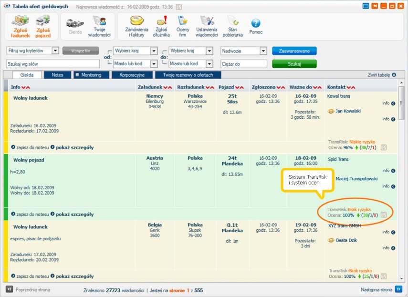The height and width of the screenshot is (297, 408).
Task: Toggle the checkbox on the Monitoring tab
Action: [77, 75]
